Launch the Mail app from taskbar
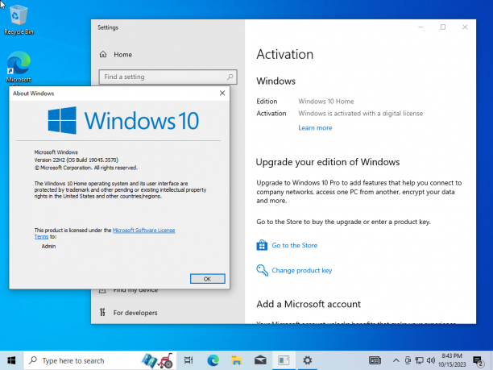This screenshot has width=493, height=370. tap(260, 360)
